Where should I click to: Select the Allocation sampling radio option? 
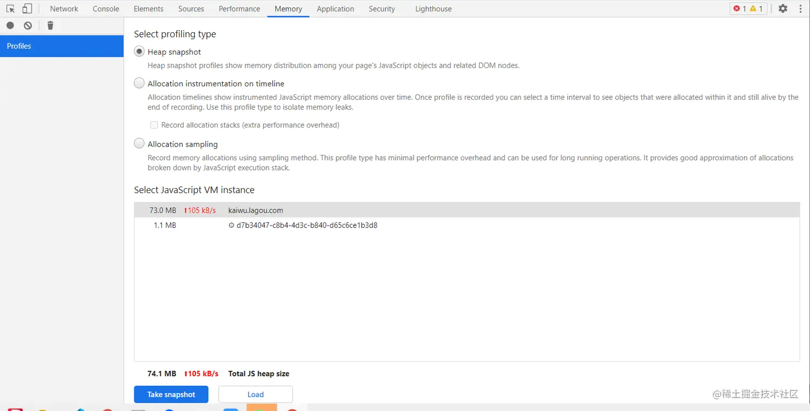[139, 144]
